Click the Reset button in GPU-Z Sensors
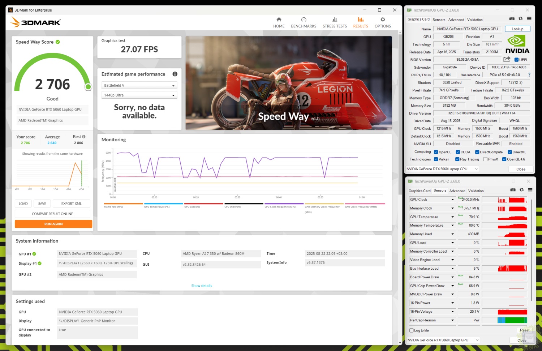 [x=525, y=330]
